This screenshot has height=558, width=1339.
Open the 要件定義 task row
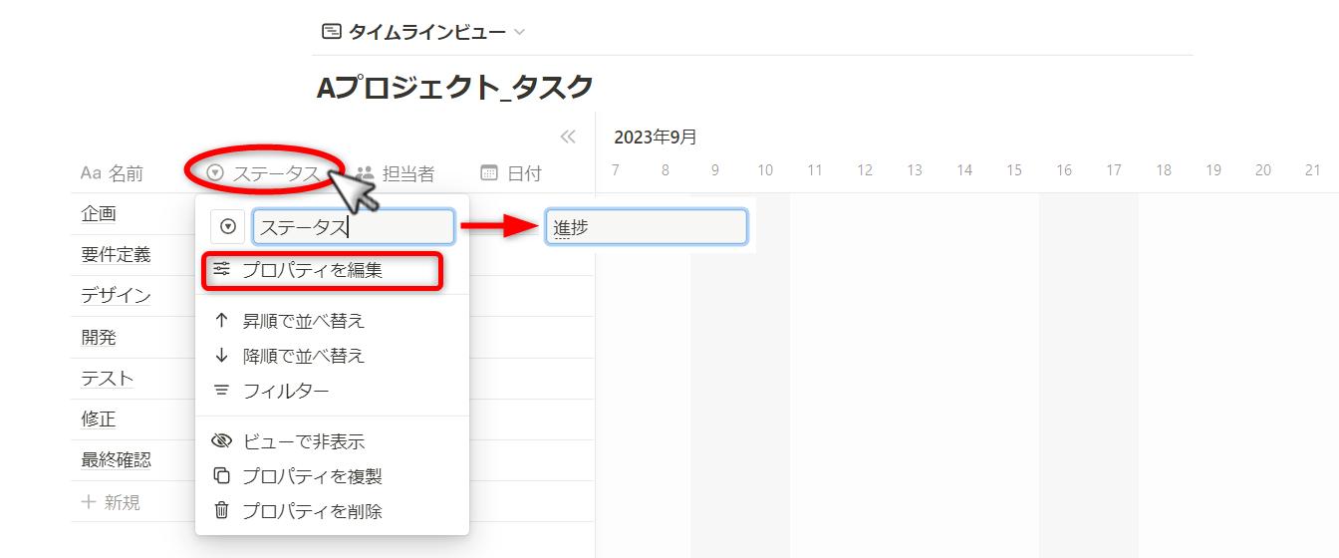tap(116, 255)
